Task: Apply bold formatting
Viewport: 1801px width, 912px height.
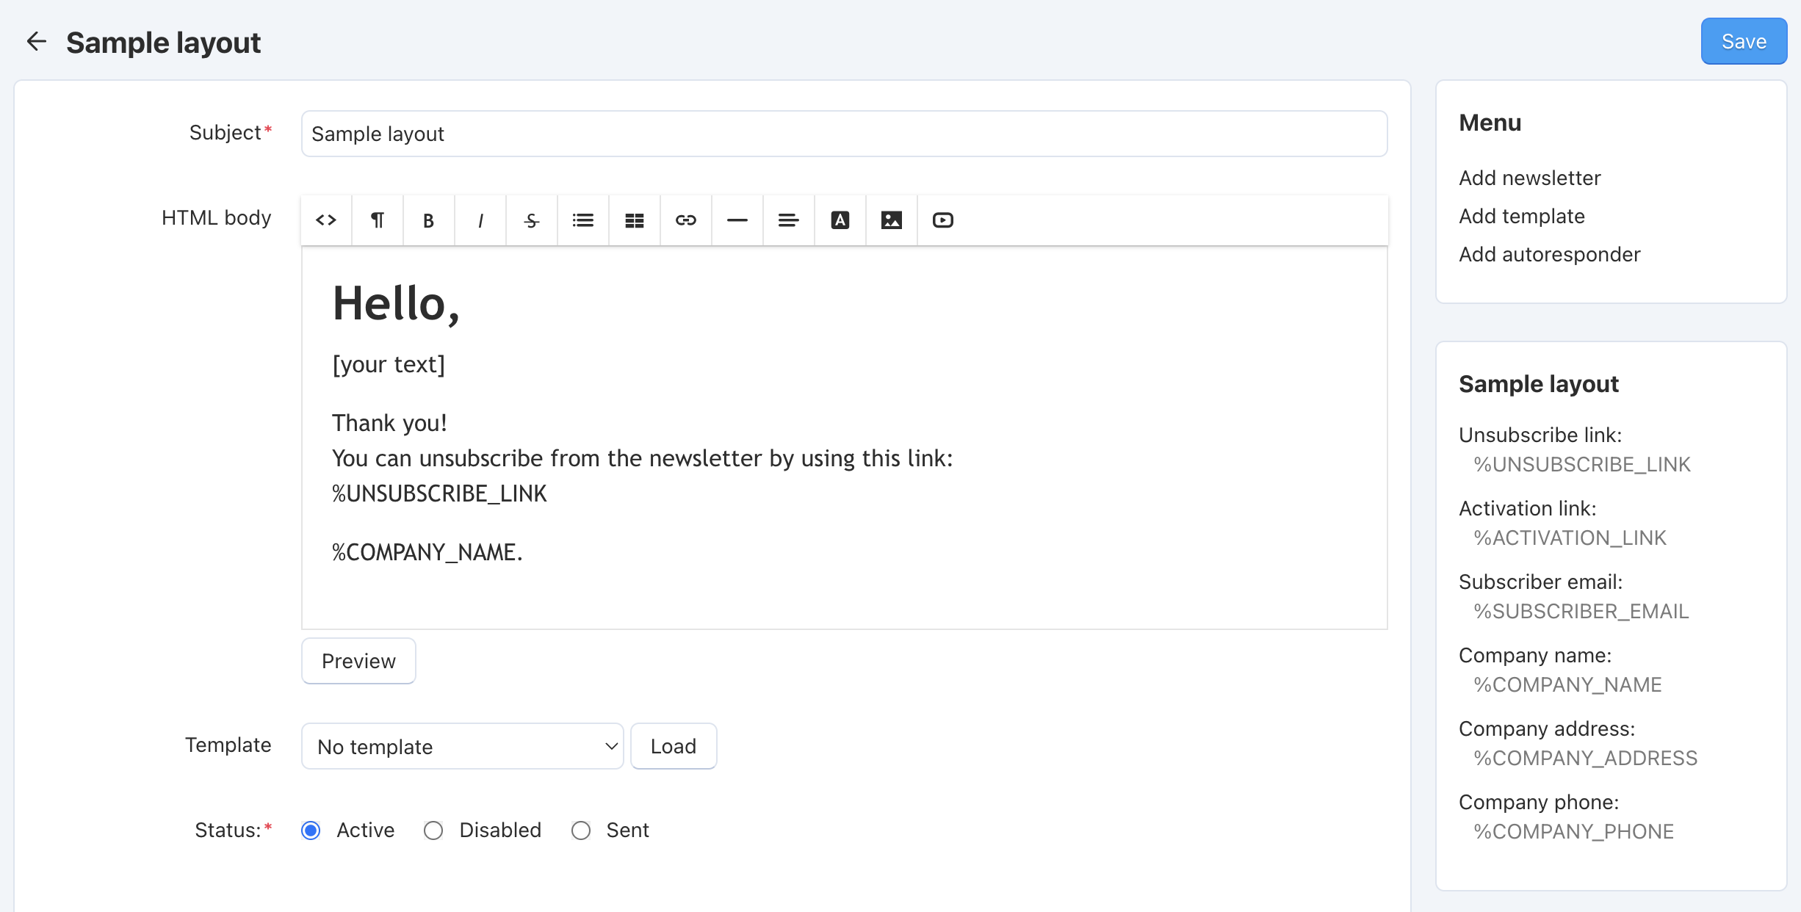Action: pos(429,220)
